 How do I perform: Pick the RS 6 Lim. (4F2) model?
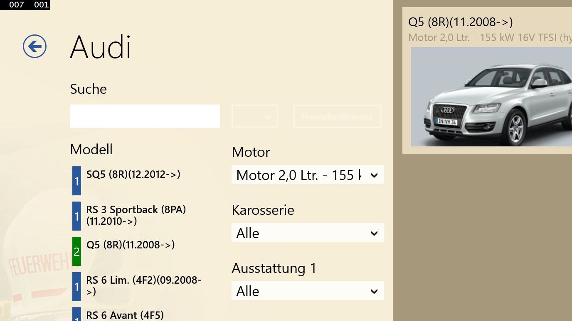point(143,286)
